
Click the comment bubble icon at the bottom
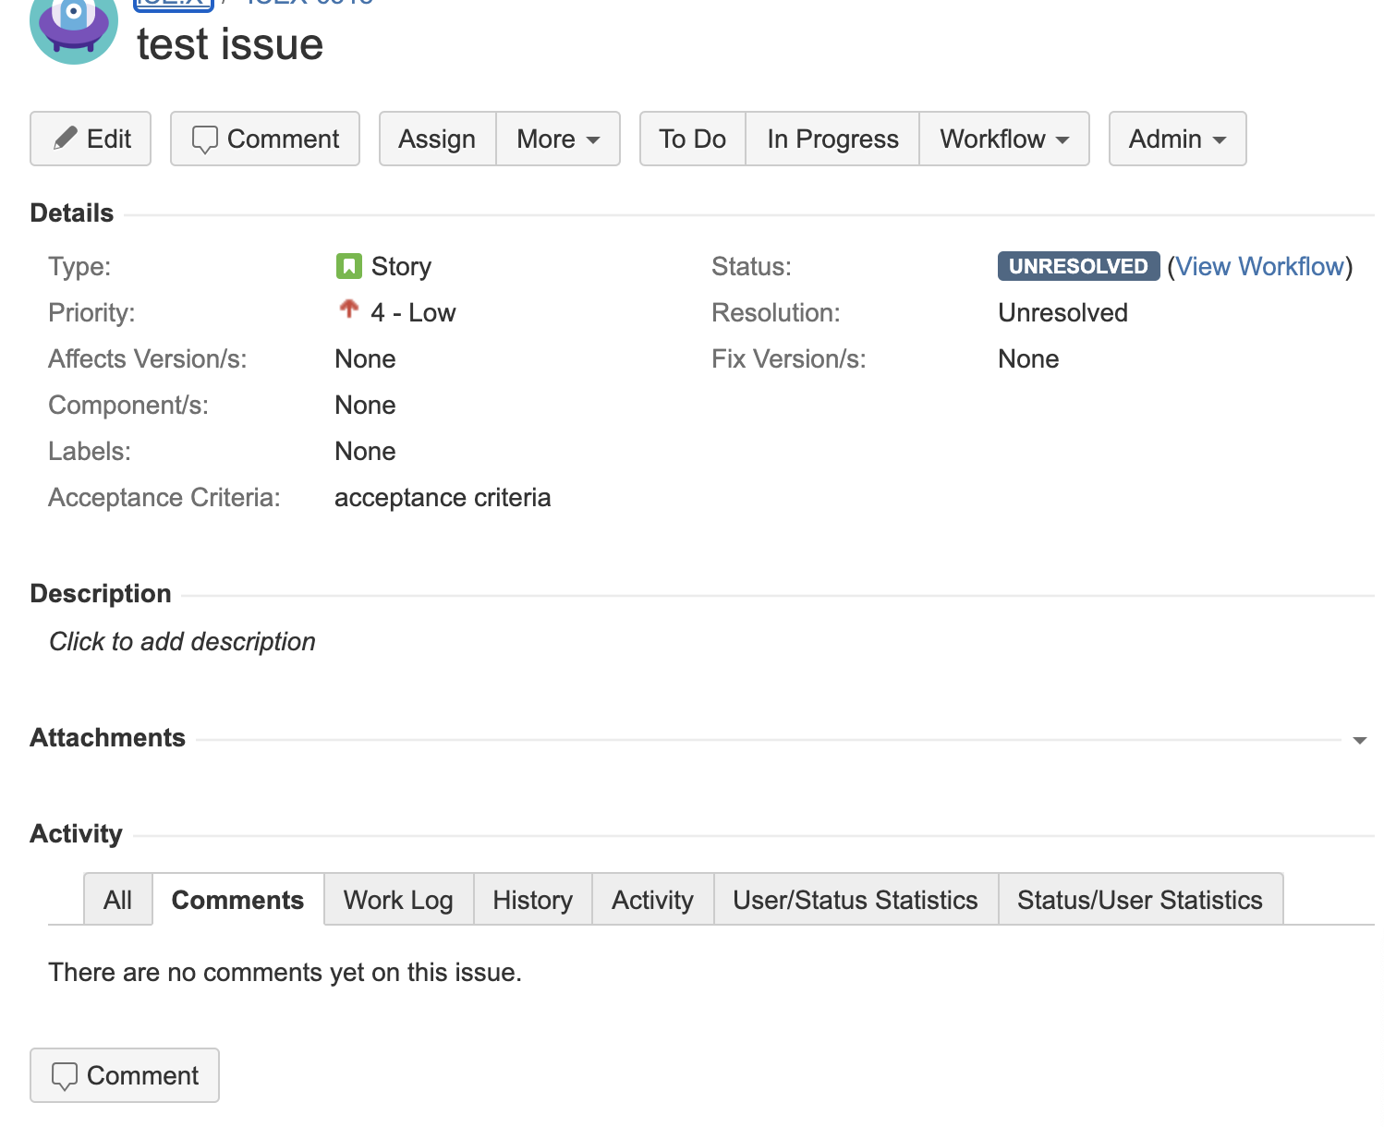coord(66,1075)
